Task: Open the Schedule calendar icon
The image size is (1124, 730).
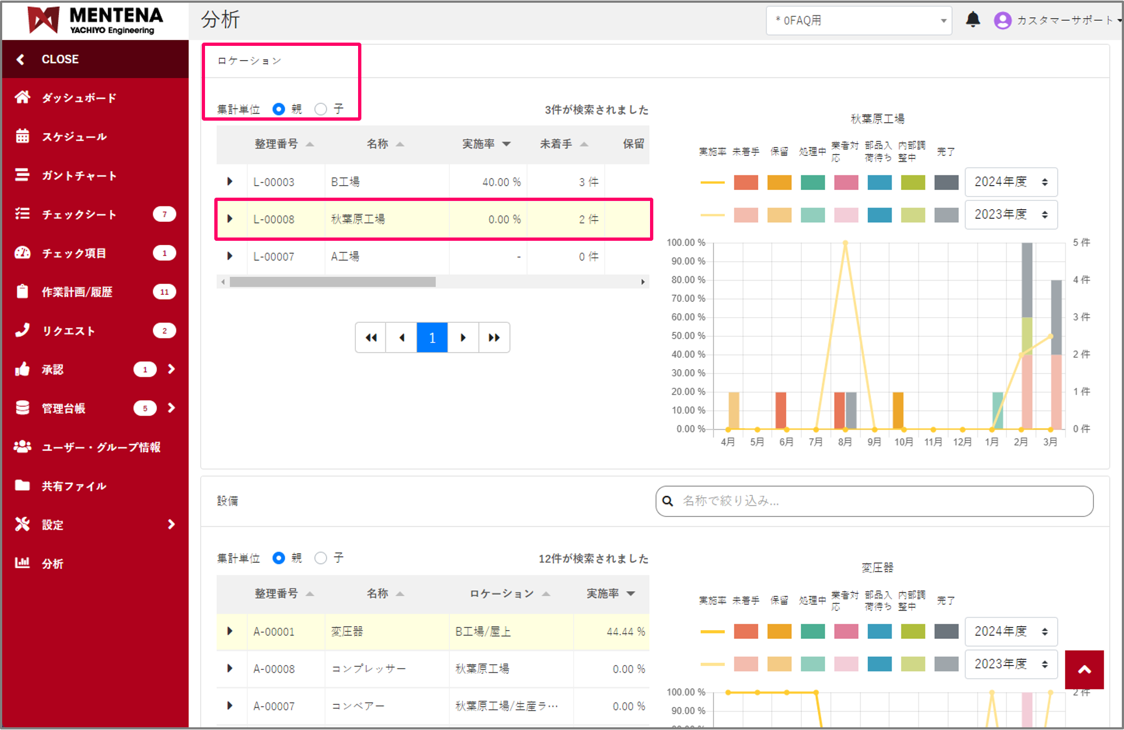Action: [x=22, y=136]
